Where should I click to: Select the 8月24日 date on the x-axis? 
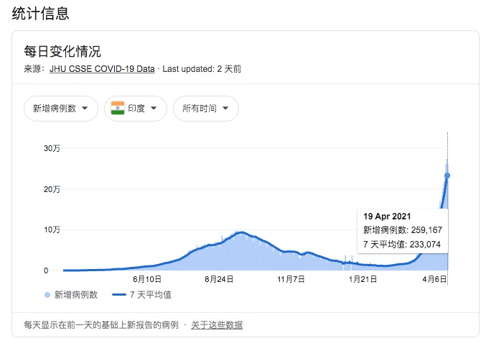(219, 279)
